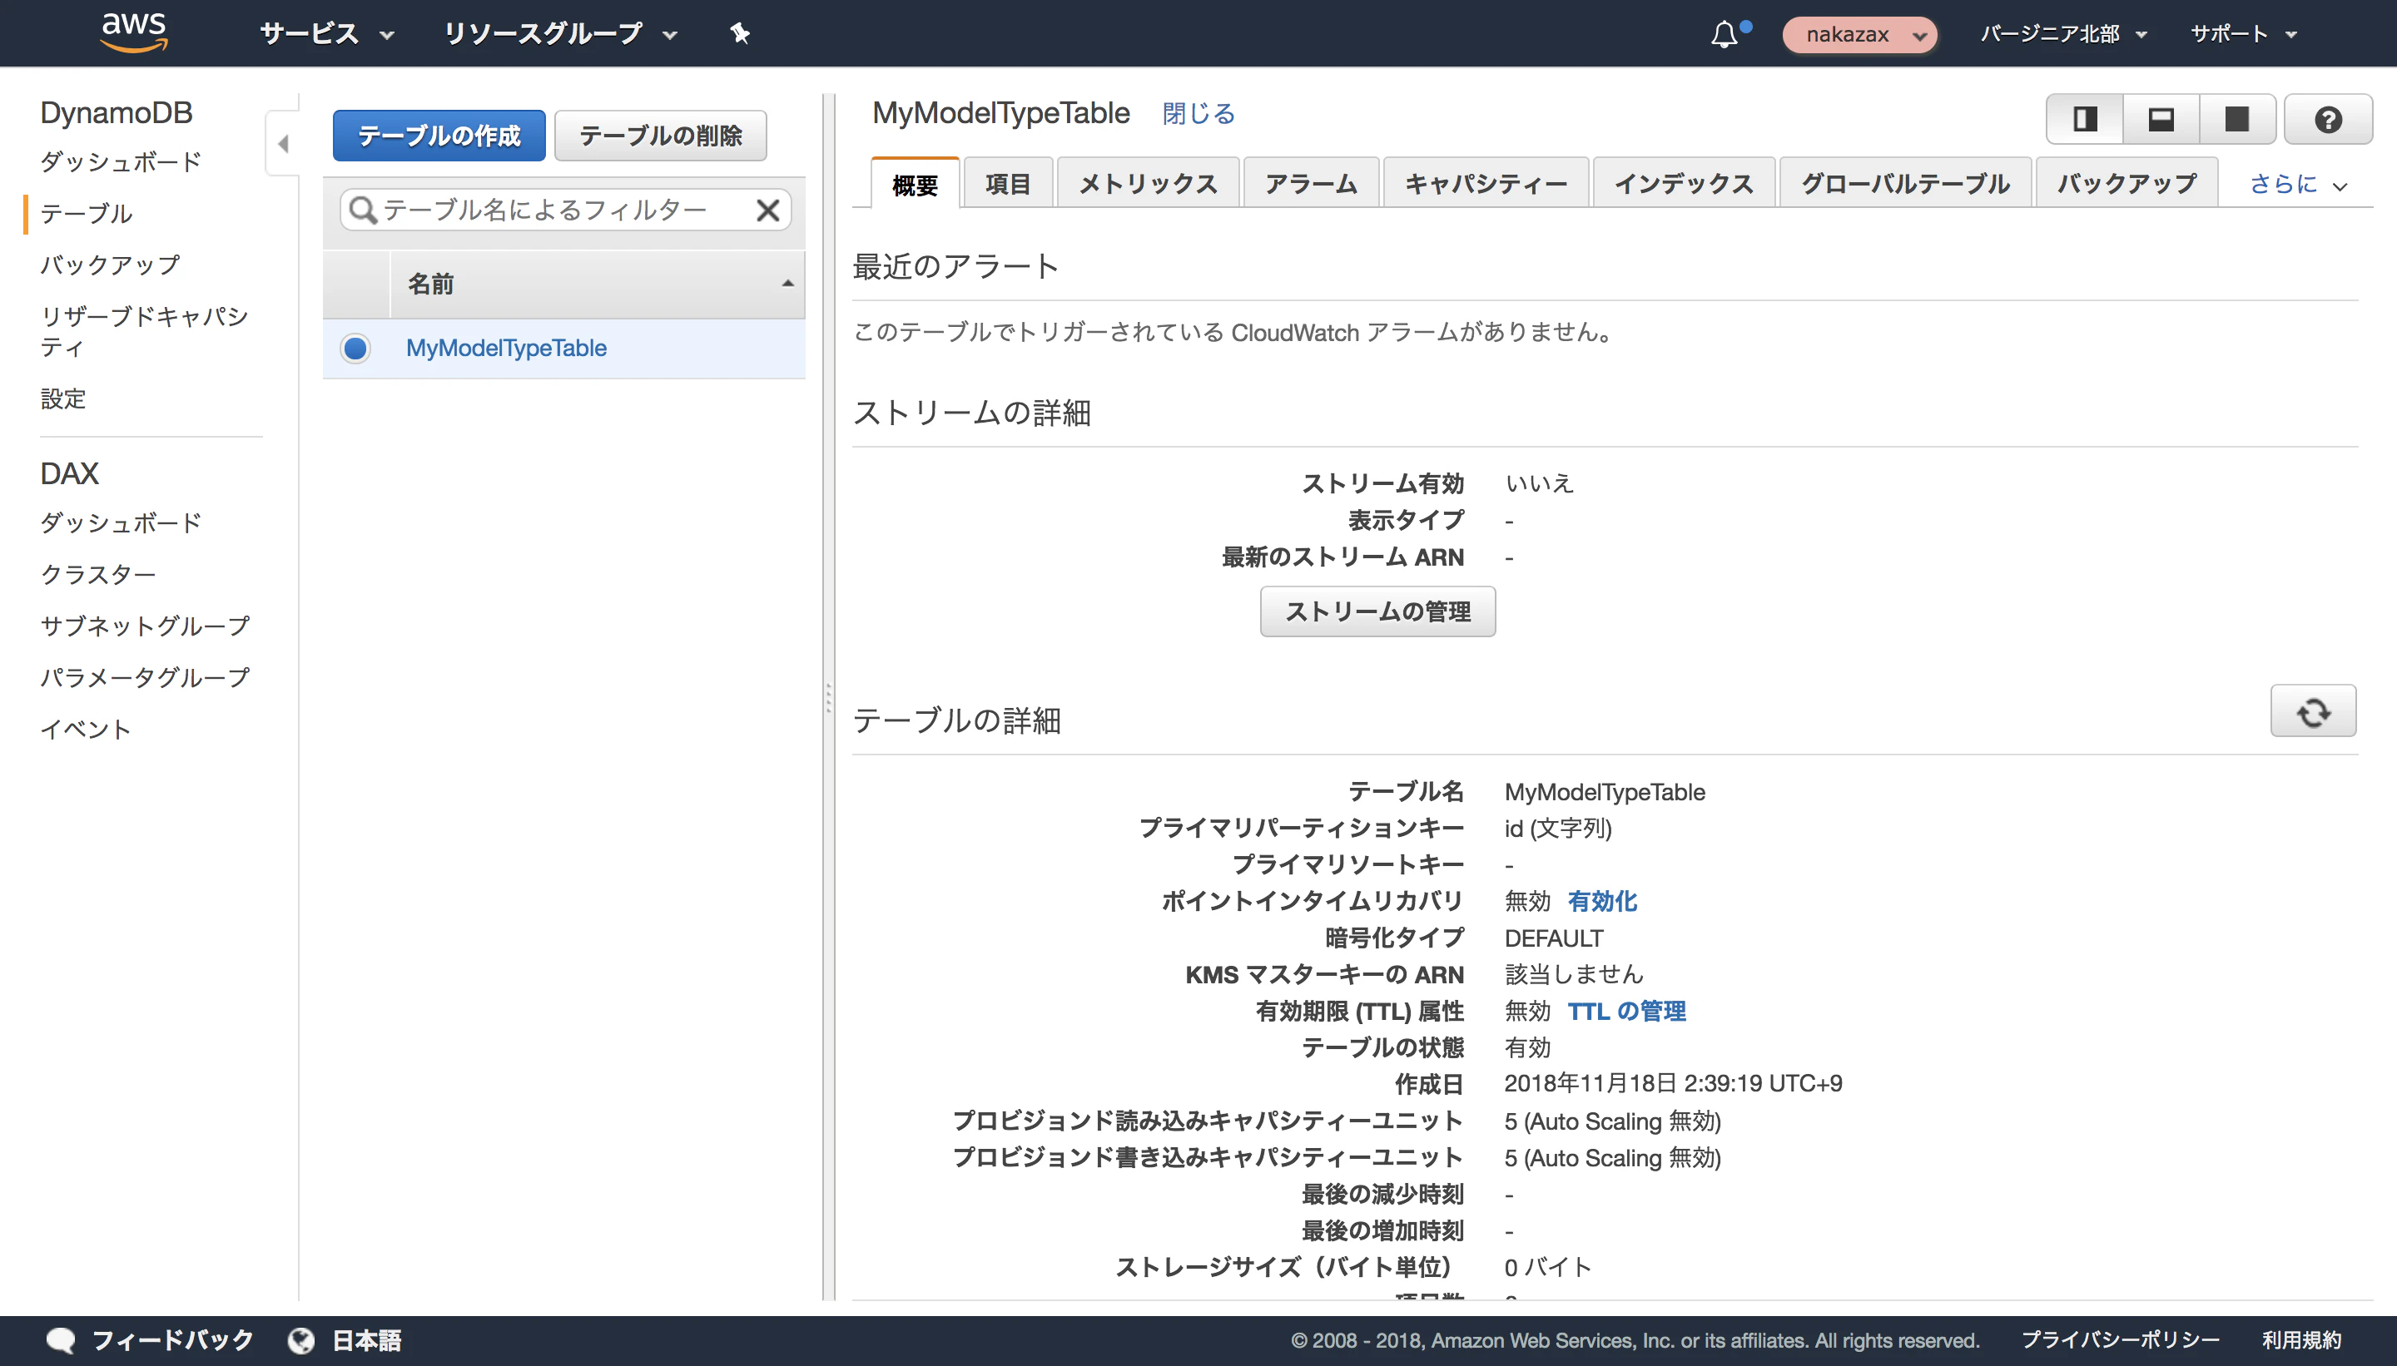Select the MyModelTypeTable radio button

pyautogui.click(x=355, y=348)
